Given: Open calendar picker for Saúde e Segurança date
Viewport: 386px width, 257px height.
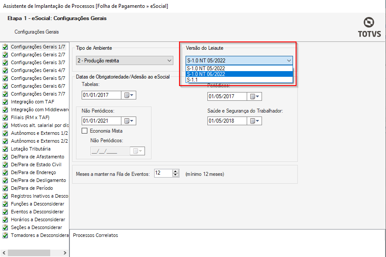Looking at the screenshot, I should click(x=255, y=121).
